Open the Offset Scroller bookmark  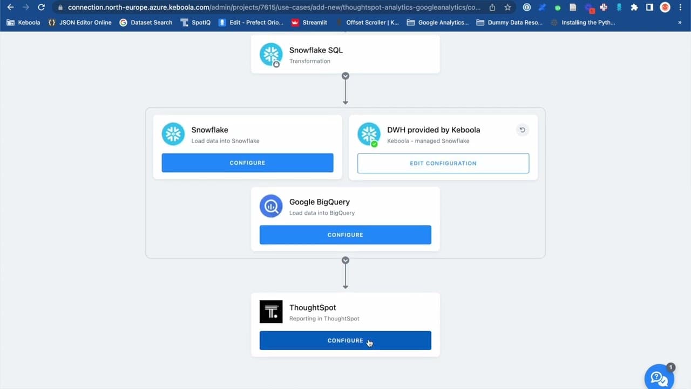[367, 23]
